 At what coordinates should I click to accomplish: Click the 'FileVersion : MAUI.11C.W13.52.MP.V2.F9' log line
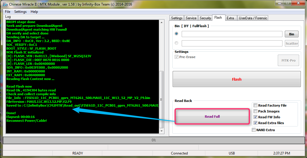[39, 102]
